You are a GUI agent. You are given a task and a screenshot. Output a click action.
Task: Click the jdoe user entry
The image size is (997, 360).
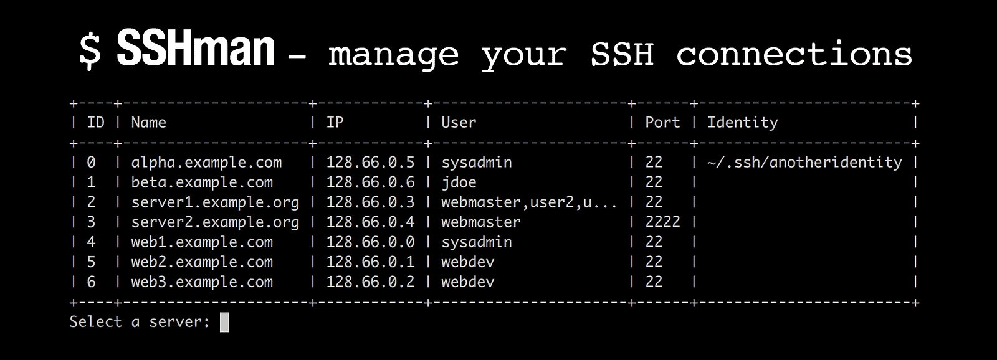click(x=459, y=182)
